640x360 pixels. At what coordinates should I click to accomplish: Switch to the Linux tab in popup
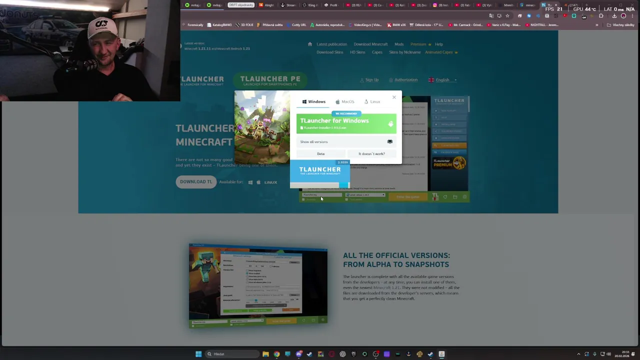372,101
